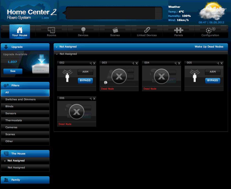Click the Upgrade download arrow icon
This screenshot has width=231, height=189.
pos(6,47)
